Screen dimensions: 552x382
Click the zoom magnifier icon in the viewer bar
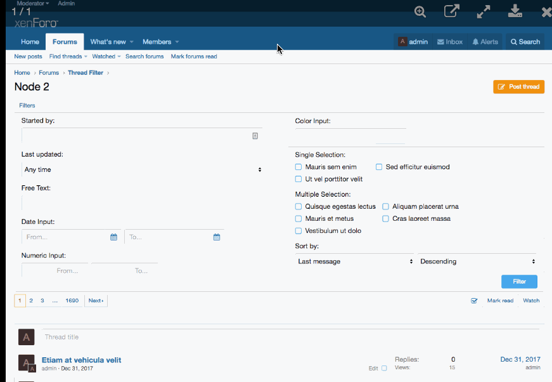coord(420,11)
